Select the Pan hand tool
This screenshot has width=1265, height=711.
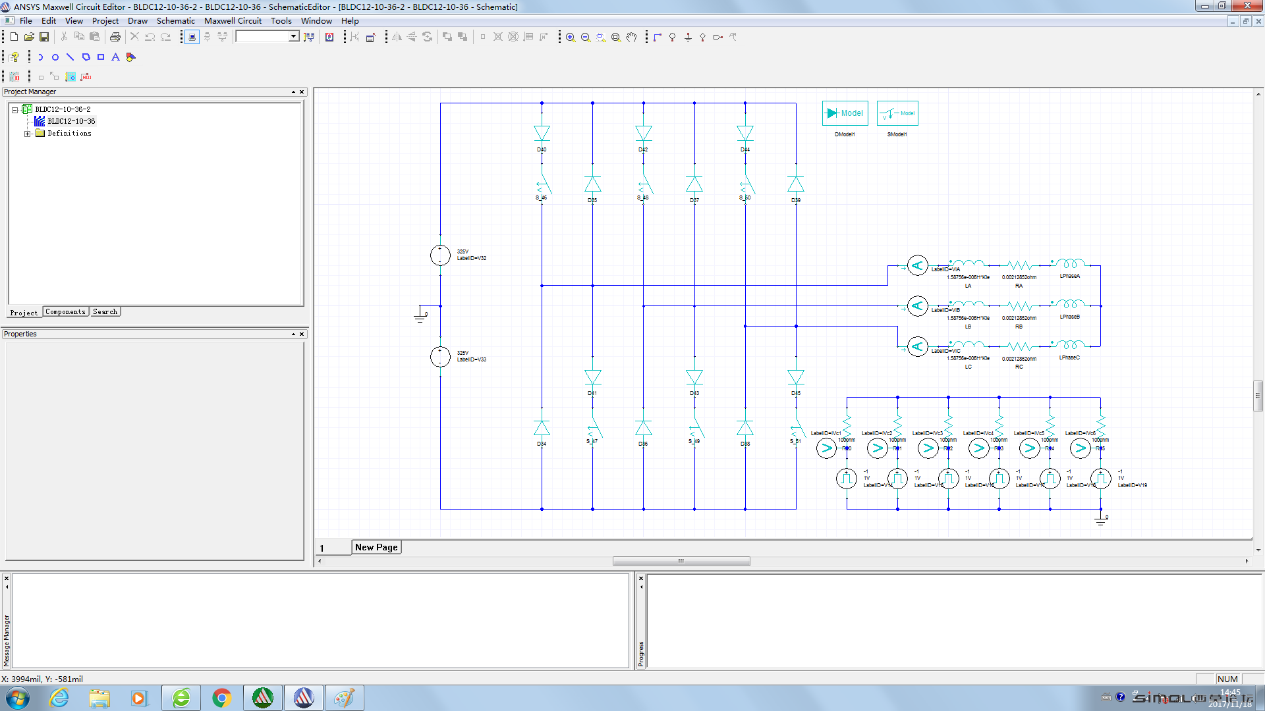pos(631,37)
